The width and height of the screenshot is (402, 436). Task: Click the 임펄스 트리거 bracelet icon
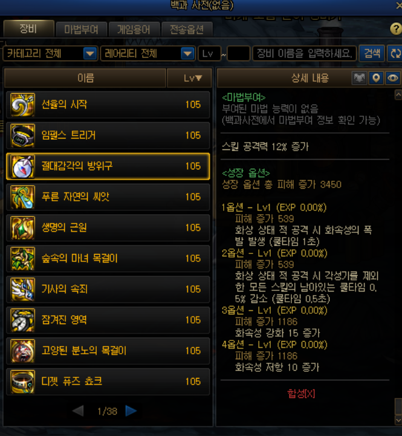[x=22, y=135]
